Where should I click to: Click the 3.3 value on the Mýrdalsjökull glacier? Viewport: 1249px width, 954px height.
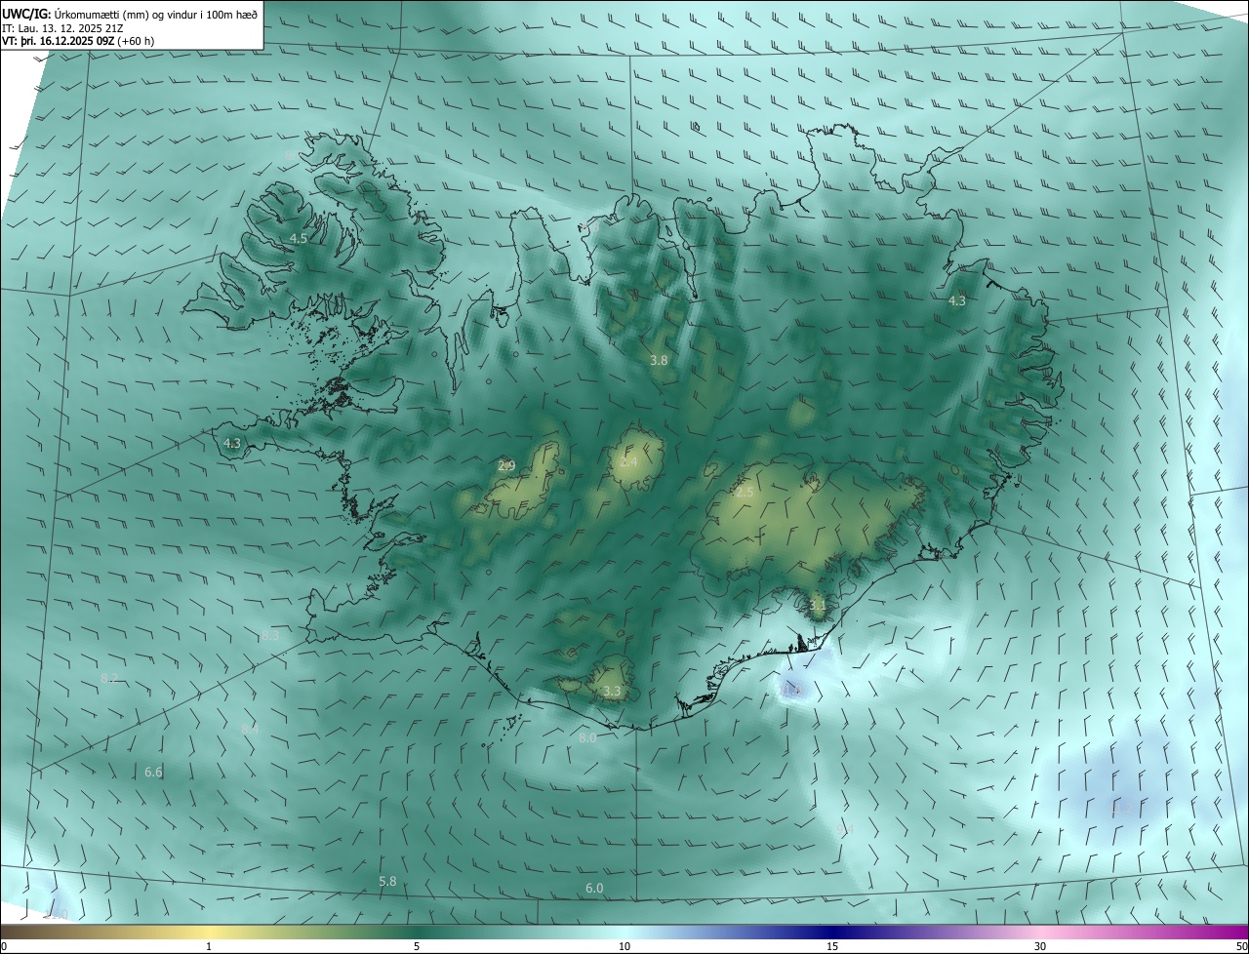coord(612,691)
